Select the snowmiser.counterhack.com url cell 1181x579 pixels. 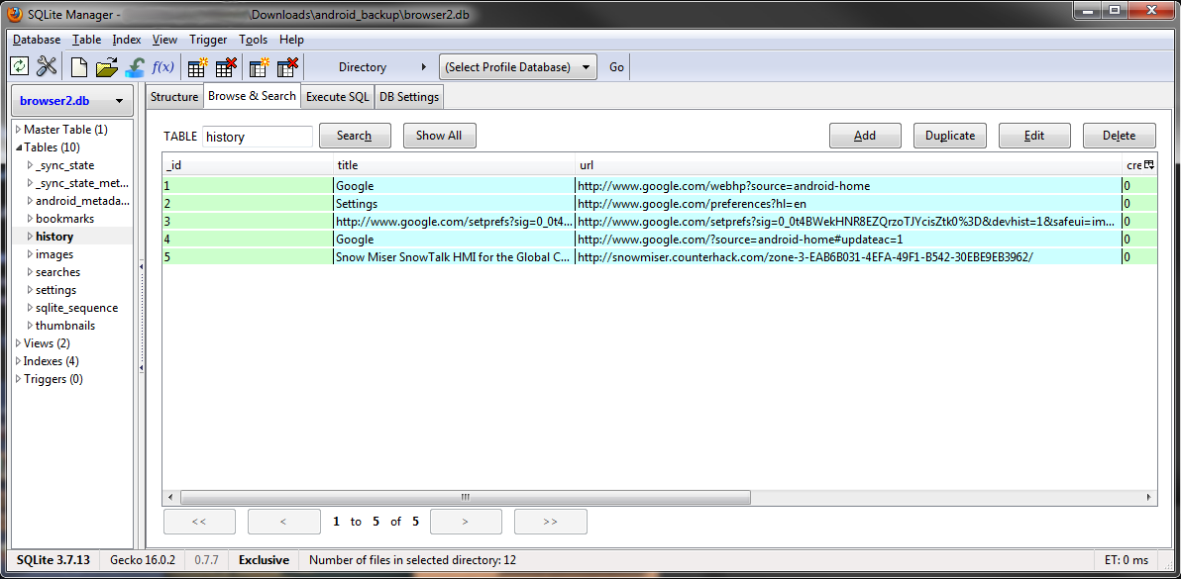coord(849,257)
